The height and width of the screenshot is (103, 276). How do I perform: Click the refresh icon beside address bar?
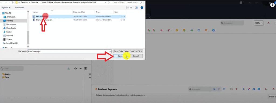(x=109, y=3)
